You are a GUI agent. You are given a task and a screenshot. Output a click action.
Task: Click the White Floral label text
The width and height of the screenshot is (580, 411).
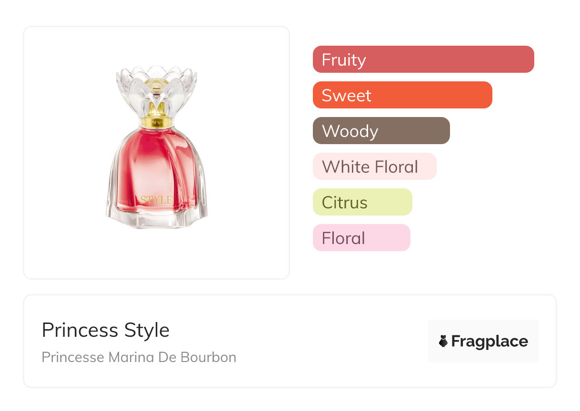(370, 167)
